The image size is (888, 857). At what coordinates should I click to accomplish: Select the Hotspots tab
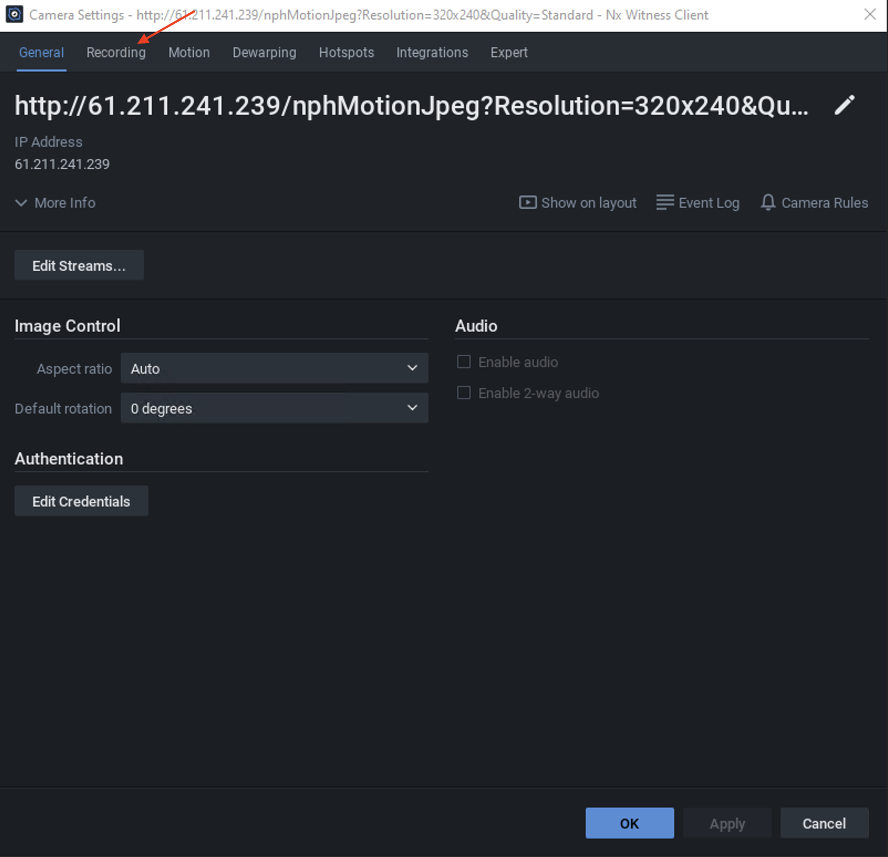(x=347, y=53)
